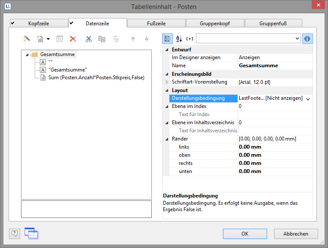Click the Abbrechen button
Viewport: 328px width, 248px height.
pos(296,233)
